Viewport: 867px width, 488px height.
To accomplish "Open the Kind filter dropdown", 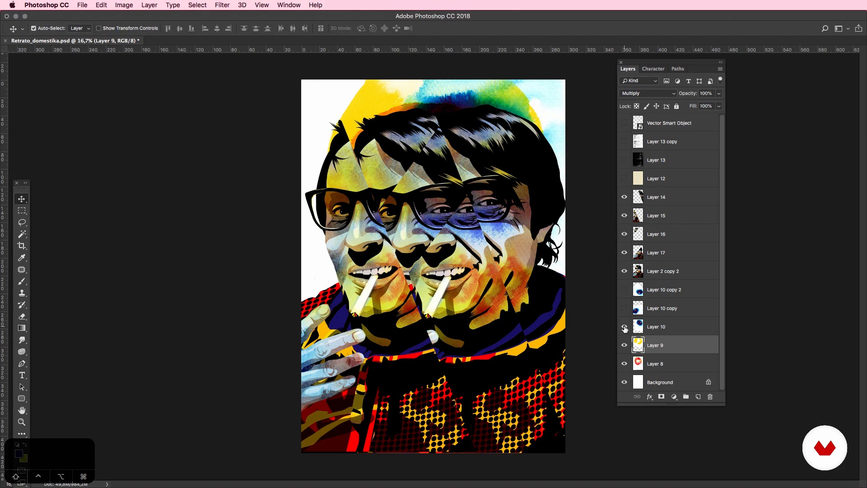I will [639, 81].
